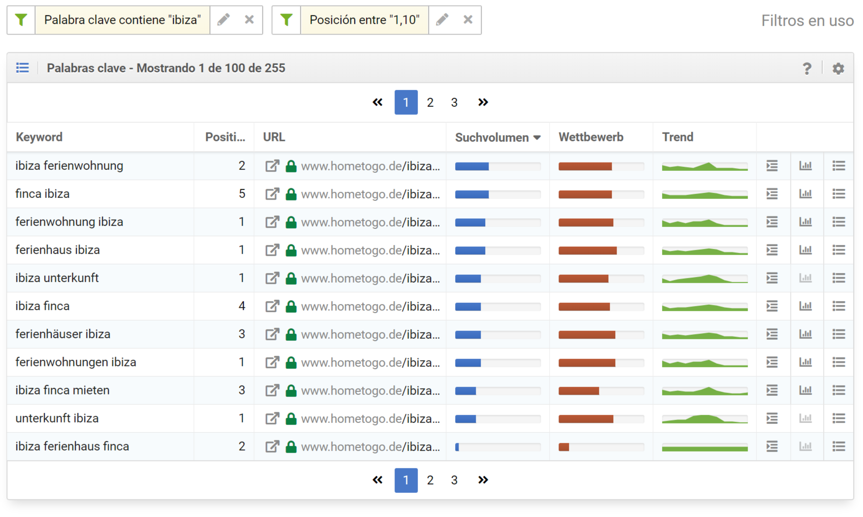Show SERP list icon for 'ibiza ferienwohnung'
The width and height of the screenshot is (863, 517).
[x=772, y=166]
